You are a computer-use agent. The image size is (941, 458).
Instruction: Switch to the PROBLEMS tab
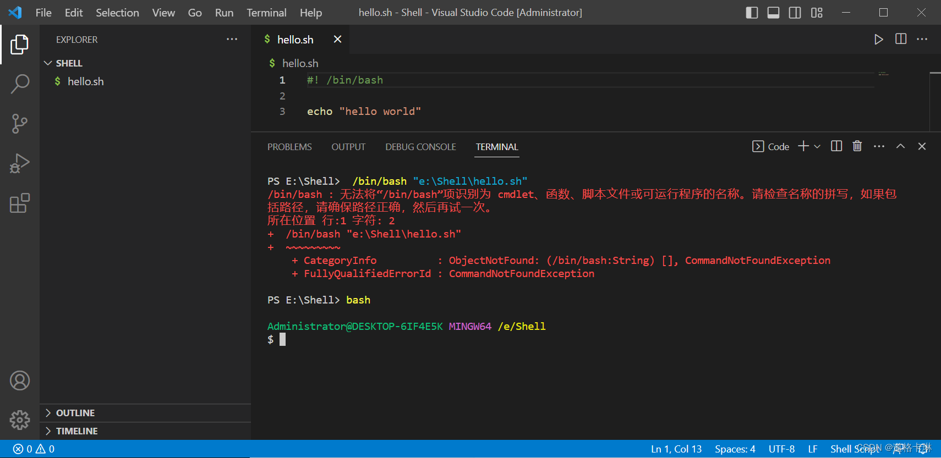coord(289,147)
